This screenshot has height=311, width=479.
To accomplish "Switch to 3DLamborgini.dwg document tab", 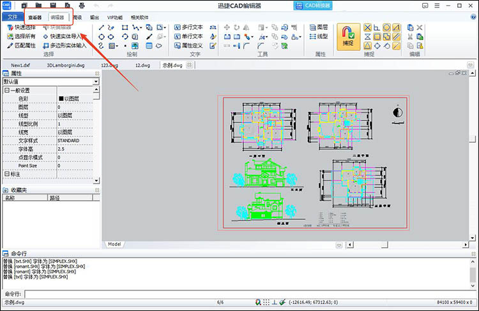I will [66, 65].
